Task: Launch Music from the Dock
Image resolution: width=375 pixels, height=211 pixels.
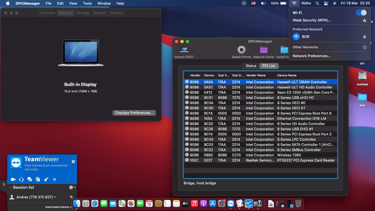Action: coord(194,204)
